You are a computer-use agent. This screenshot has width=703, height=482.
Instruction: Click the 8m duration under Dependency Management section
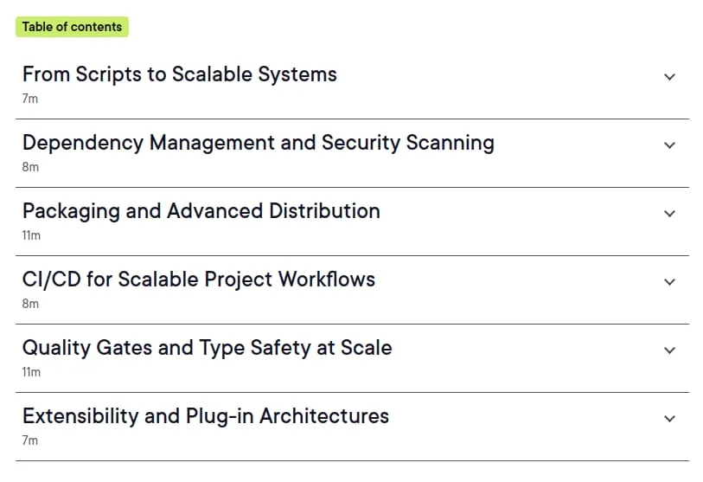pyautogui.click(x=30, y=167)
